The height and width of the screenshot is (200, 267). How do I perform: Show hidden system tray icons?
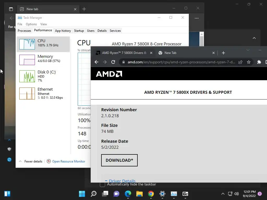(223, 194)
